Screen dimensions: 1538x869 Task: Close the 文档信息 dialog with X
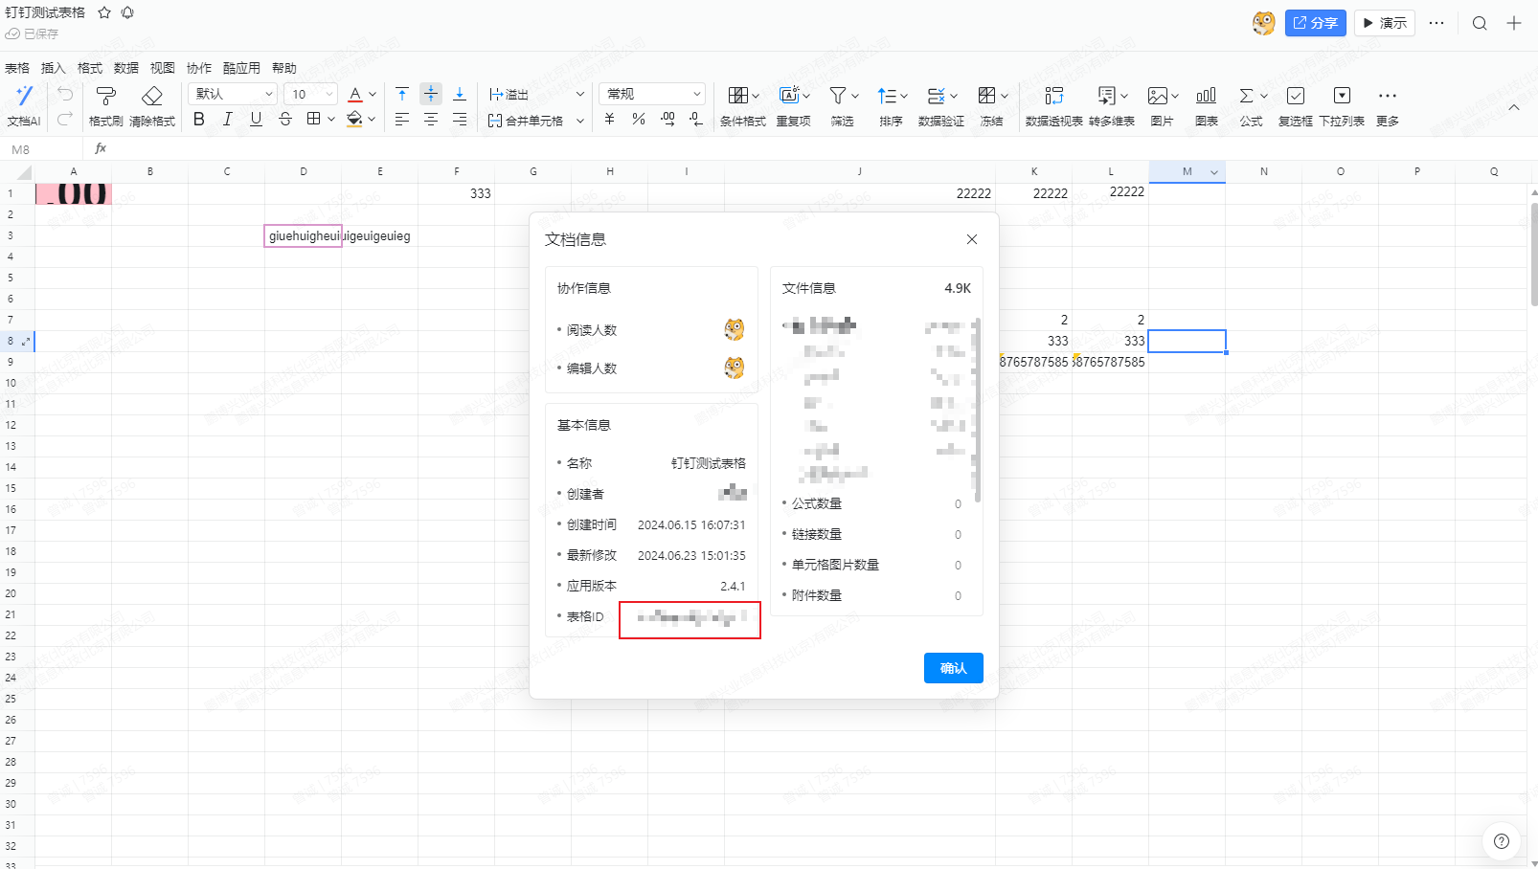tap(971, 239)
